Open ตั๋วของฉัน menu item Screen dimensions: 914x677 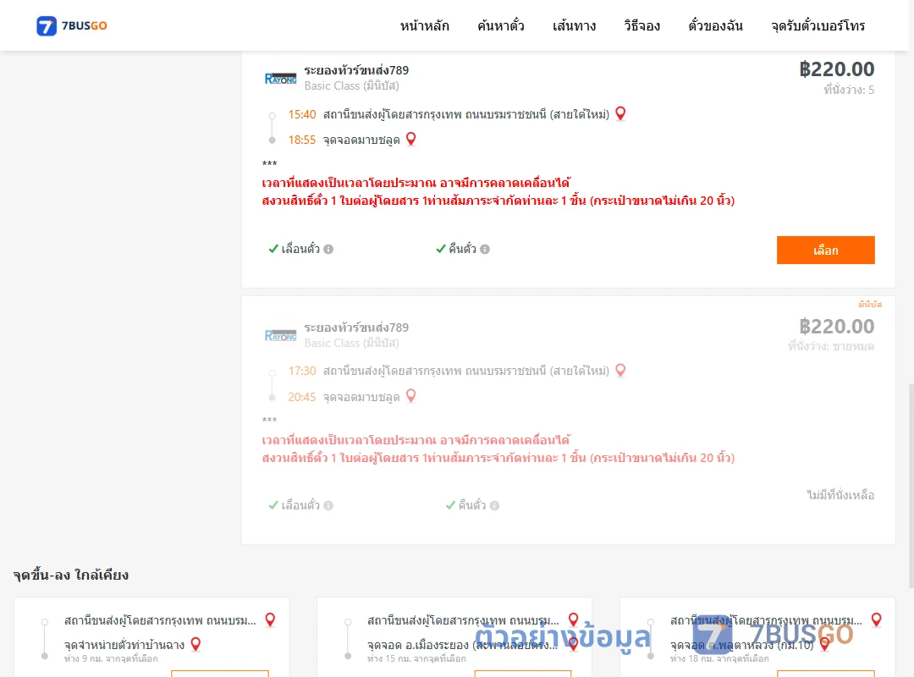coord(715,25)
